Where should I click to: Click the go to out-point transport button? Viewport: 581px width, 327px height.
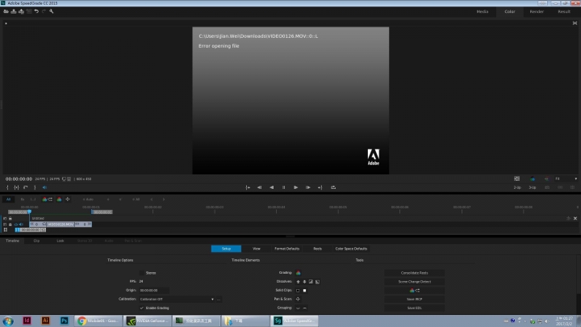tap(320, 187)
